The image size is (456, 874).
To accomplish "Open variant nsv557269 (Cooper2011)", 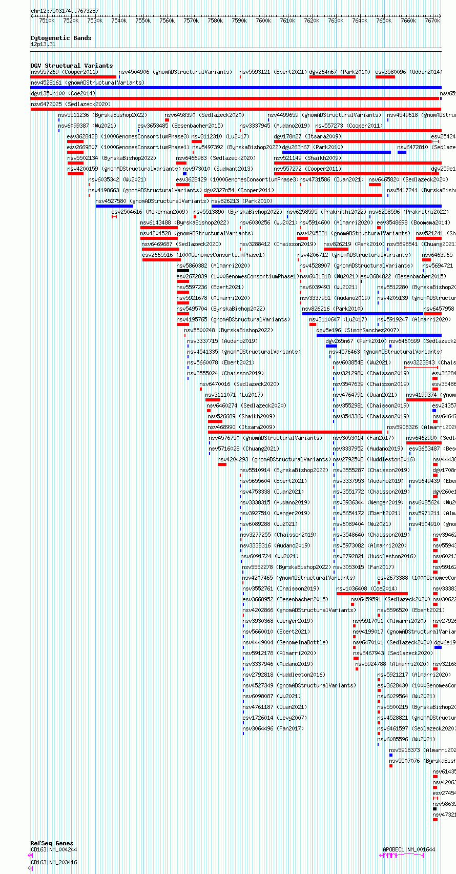I will [64, 72].
